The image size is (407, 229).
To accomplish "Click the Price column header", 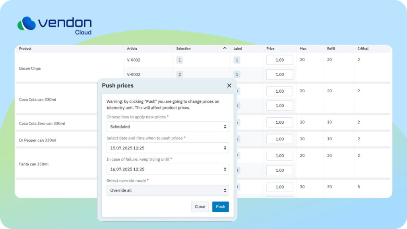I will 270,49.
